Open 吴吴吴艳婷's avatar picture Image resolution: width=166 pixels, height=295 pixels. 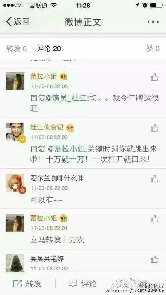coord(15,263)
